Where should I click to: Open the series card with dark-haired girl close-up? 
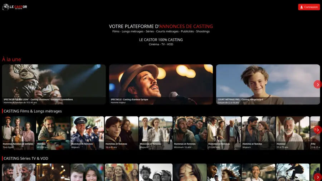[x=190, y=172]
